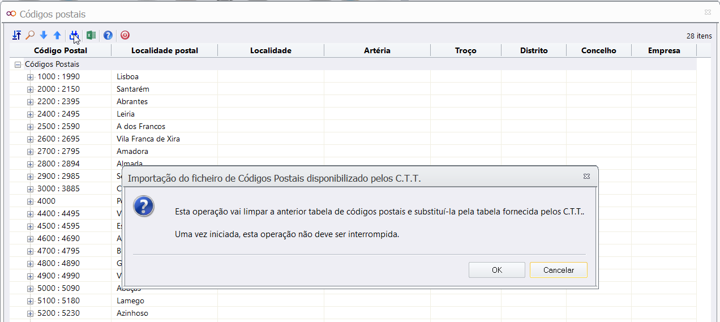Click the Distrito column header
720x322 pixels.
pos(533,50)
